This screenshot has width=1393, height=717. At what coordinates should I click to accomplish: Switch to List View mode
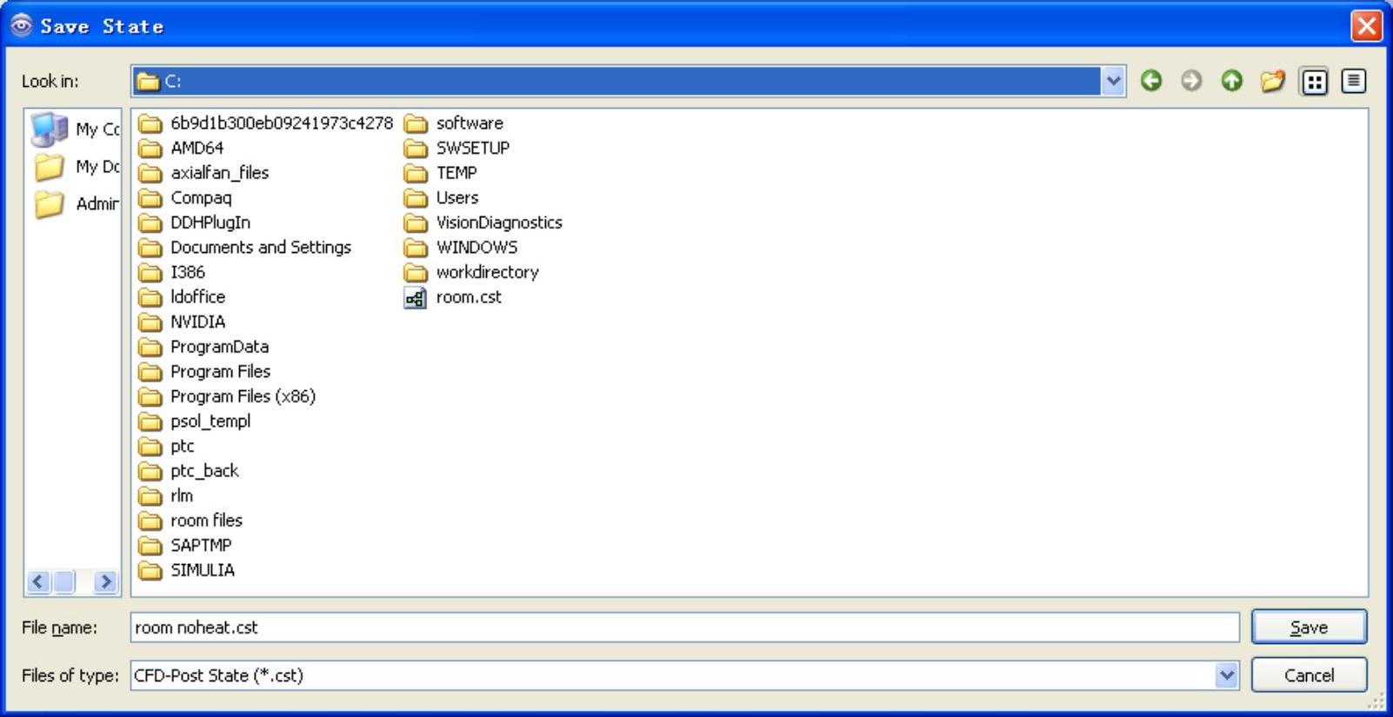click(1314, 81)
